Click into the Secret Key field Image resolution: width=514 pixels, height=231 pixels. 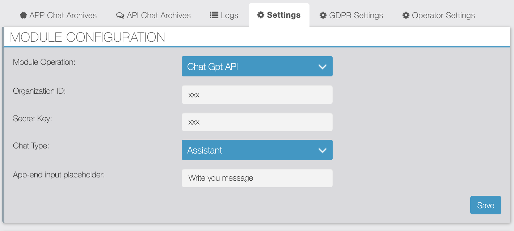click(257, 122)
